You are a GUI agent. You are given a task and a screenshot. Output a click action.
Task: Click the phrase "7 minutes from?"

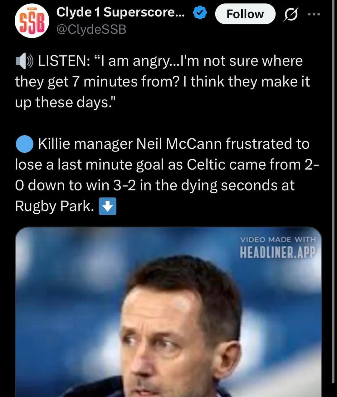126,82
